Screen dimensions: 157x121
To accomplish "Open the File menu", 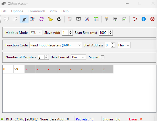I will click(x=4, y=11).
